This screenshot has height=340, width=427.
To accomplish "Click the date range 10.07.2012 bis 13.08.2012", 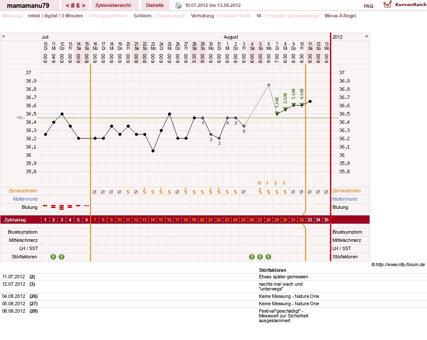I will pos(213,5).
